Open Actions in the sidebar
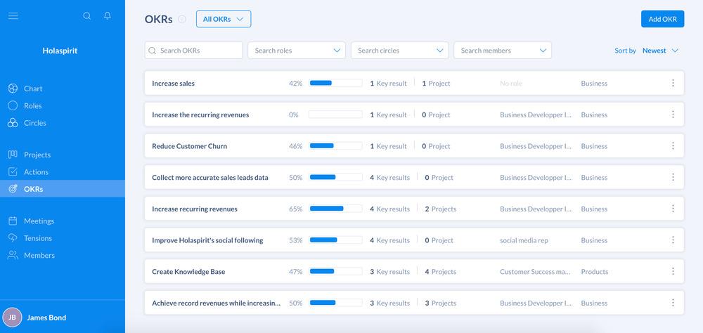 click(x=36, y=171)
